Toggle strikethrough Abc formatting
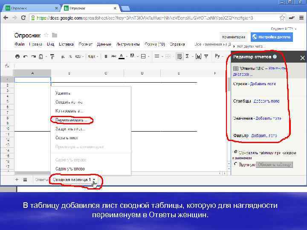The height and width of the screenshot is (230, 307). [x=113, y=56]
